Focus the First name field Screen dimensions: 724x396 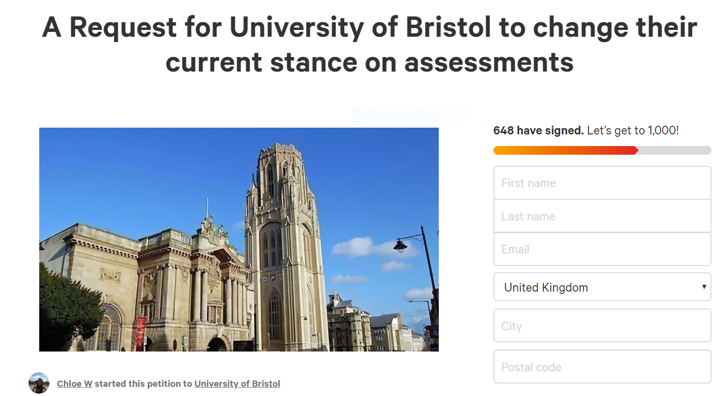602,183
